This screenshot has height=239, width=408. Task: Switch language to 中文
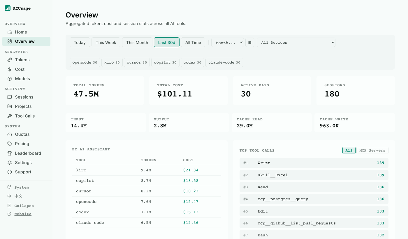coord(18,196)
